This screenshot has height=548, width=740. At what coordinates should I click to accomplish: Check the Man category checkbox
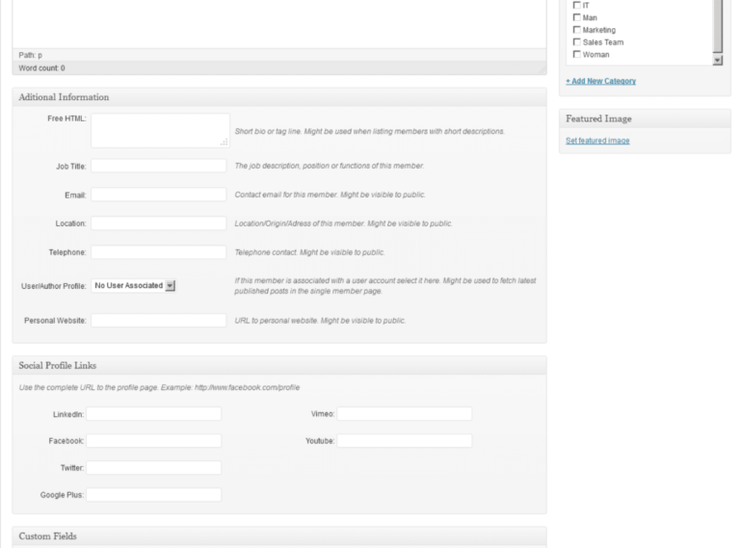click(x=576, y=17)
